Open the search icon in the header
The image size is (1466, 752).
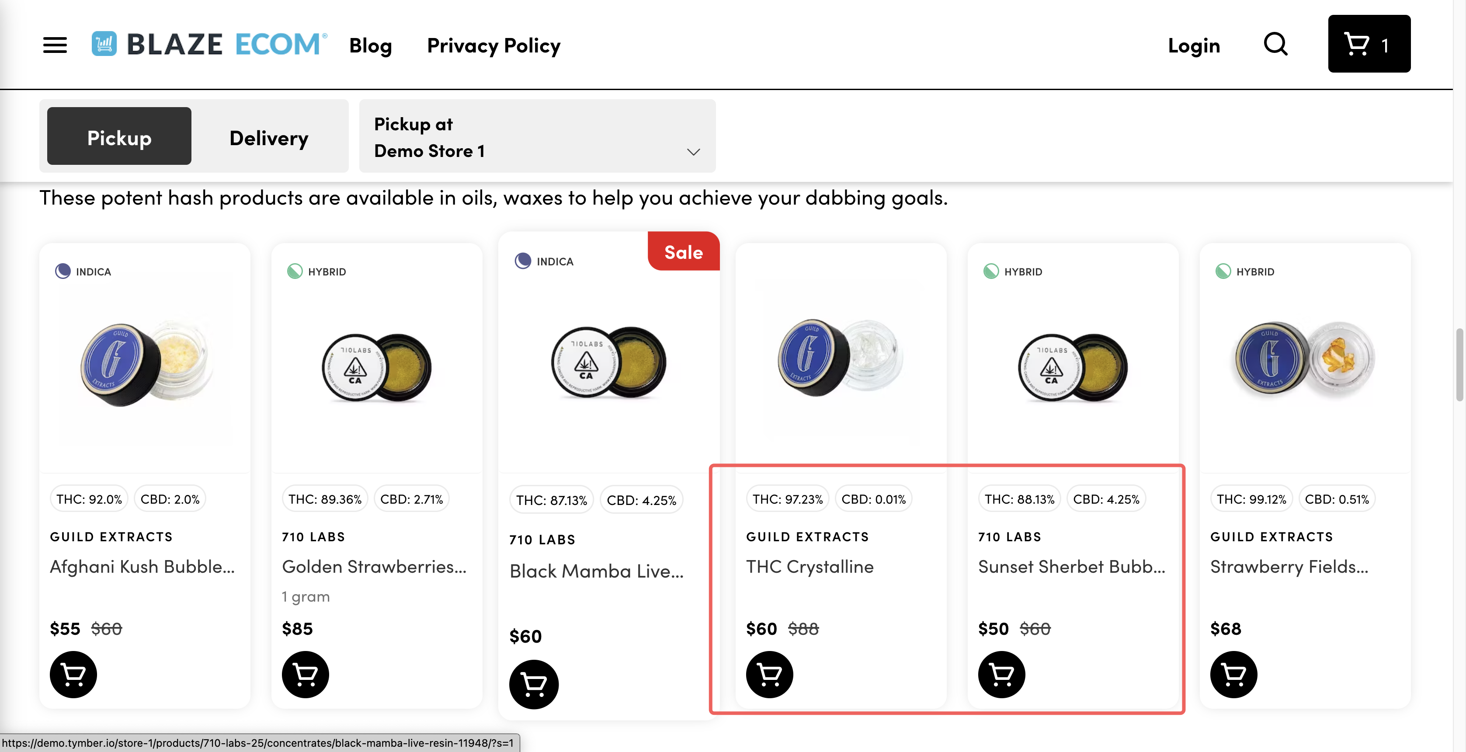pyautogui.click(x=1275, y=45)
